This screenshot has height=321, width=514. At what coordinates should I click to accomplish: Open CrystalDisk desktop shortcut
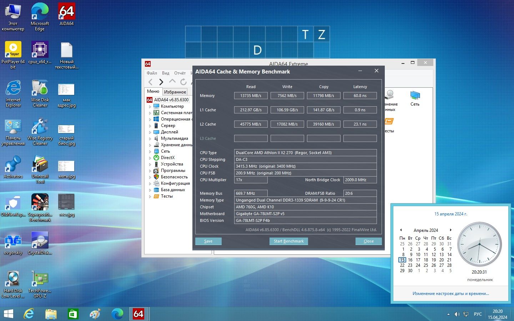point(40,243)
